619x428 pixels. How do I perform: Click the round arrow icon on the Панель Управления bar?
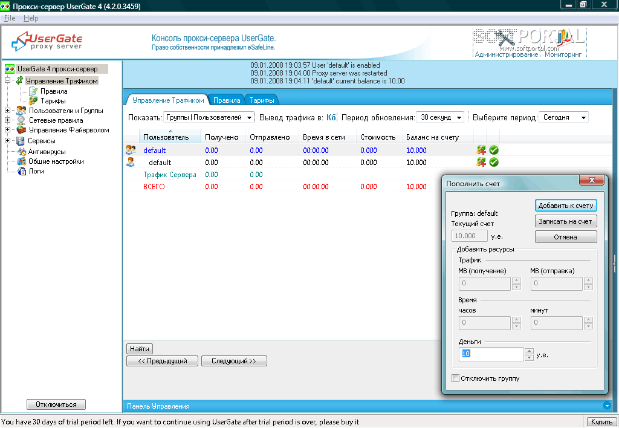pyautogui.click(x=607, y=406)
